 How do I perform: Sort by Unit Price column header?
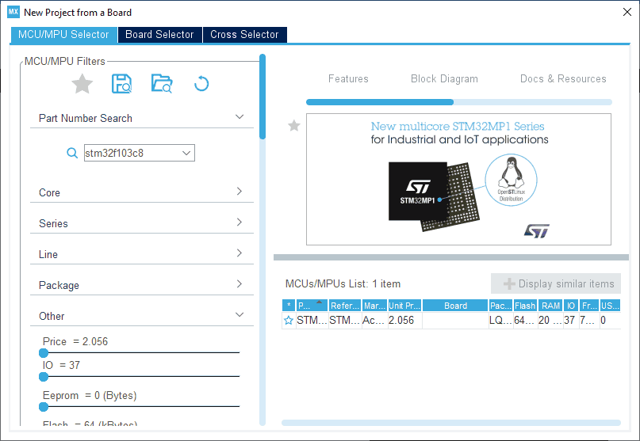tap(404, 306)
